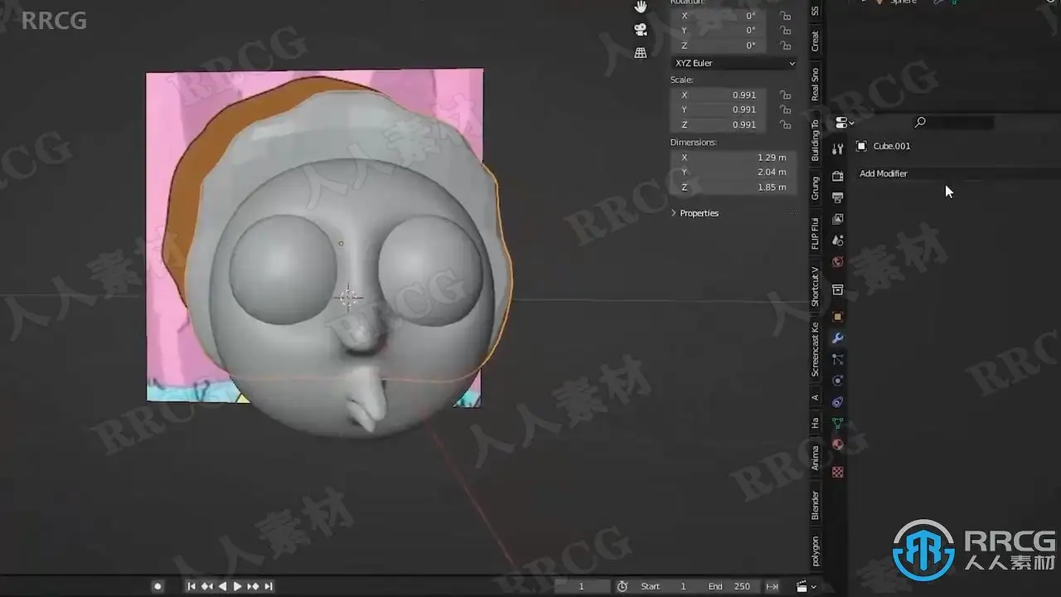This screenshot has width=1061, height=597.
Task: Jump to the previous keyframe
Action: pos(206,586)
